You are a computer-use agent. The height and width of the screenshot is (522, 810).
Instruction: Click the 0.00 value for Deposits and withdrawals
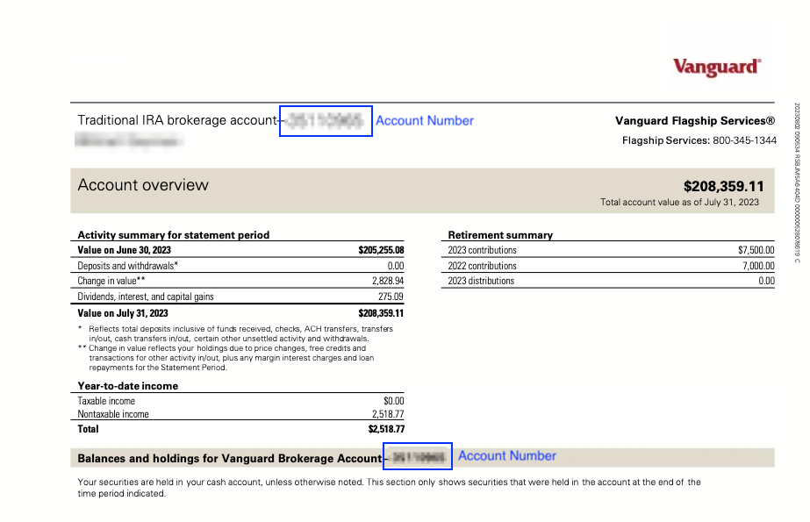pyautogui.click(x=396, y=266)
